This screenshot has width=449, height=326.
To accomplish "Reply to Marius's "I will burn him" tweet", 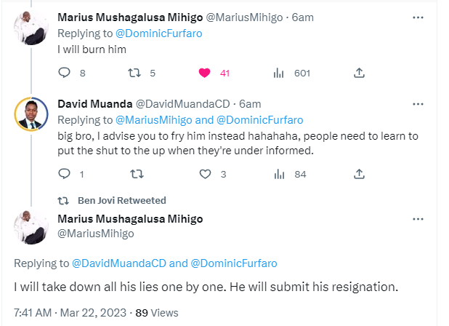I will tap(63, 73).
